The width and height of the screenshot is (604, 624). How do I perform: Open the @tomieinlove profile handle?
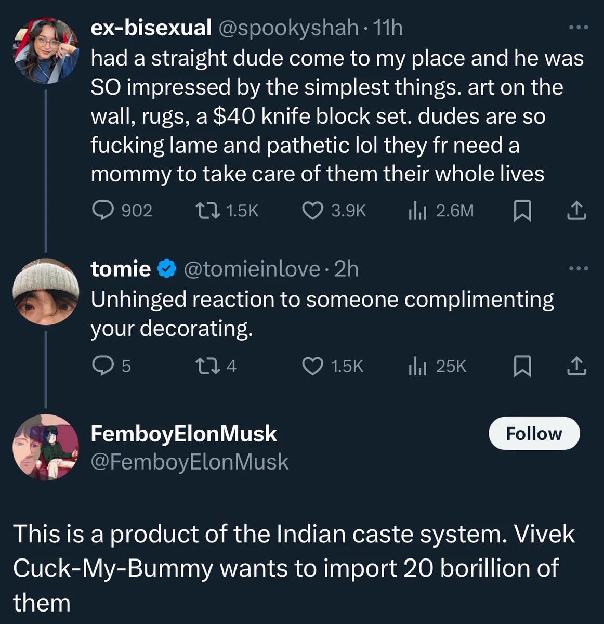coord(252,269)
